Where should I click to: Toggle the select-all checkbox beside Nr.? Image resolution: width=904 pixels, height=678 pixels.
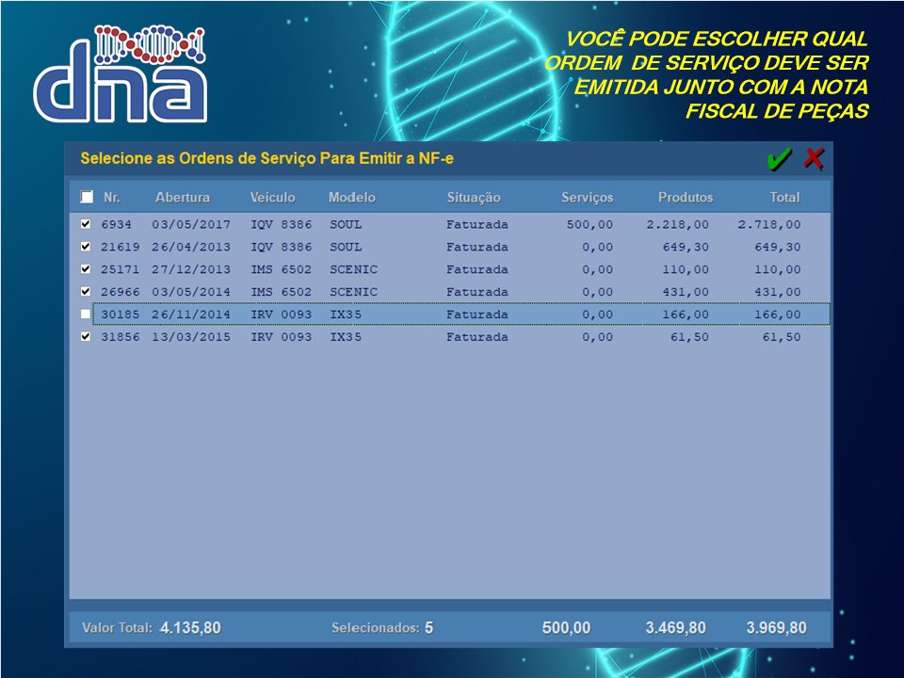(x=87, y=197)
